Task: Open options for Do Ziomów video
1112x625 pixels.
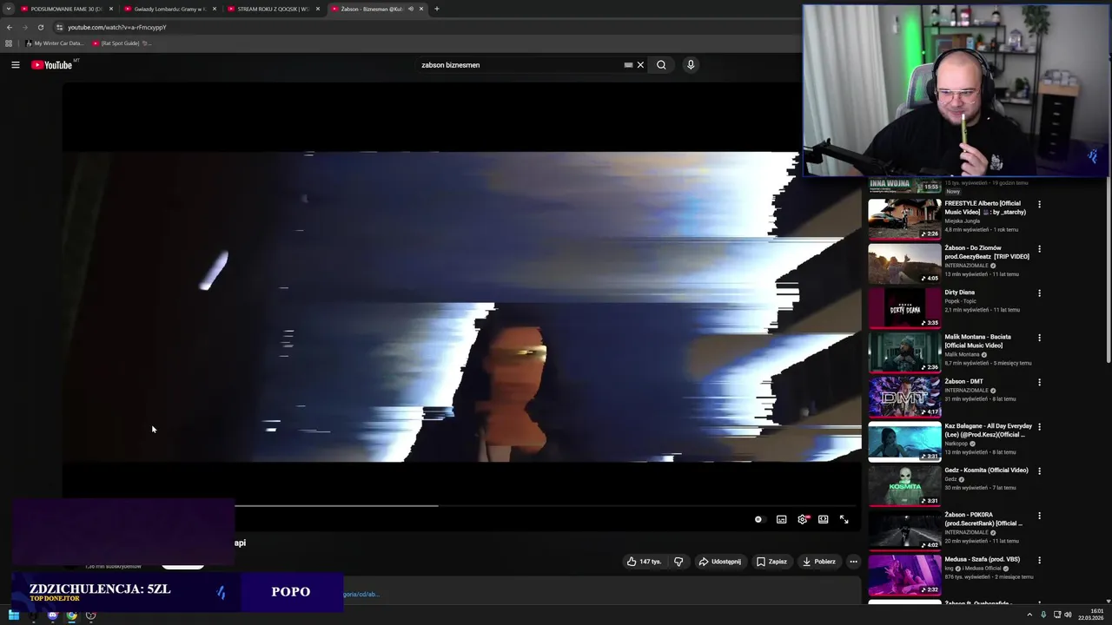Action: pyautogui.click(x=1039, y=249)
